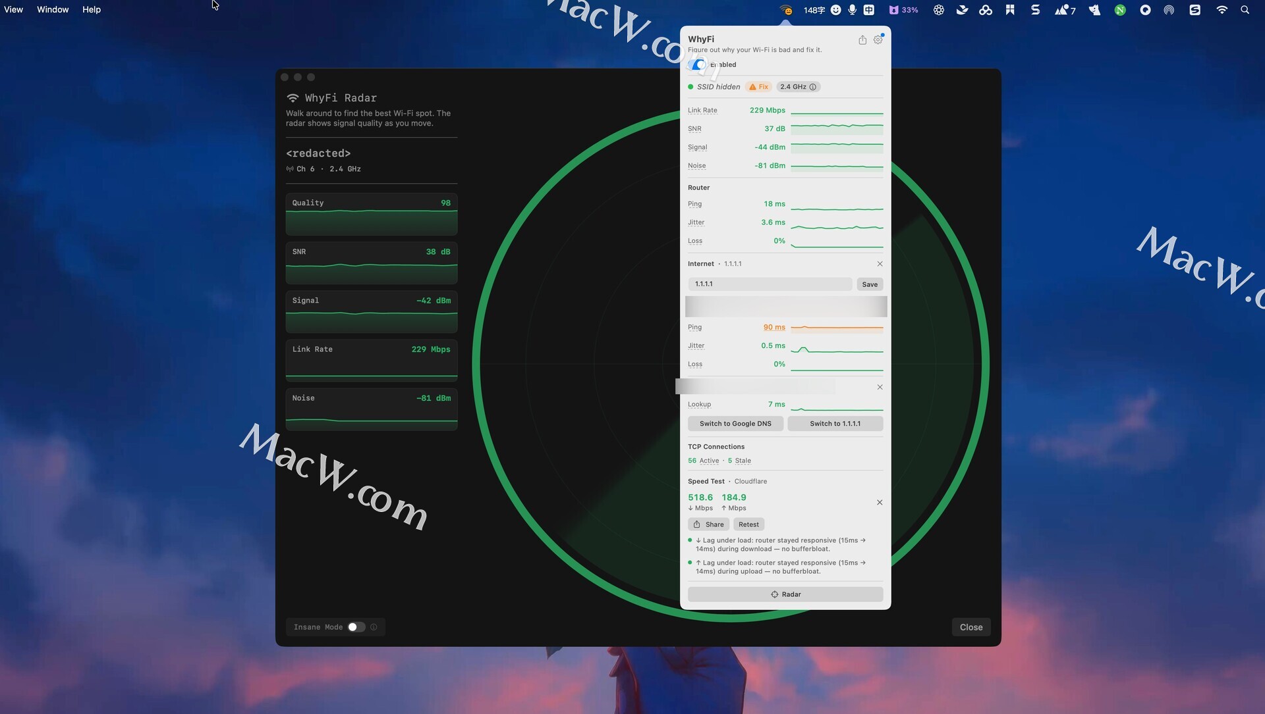Click the share icon in WhyFi header

point(862,40)
